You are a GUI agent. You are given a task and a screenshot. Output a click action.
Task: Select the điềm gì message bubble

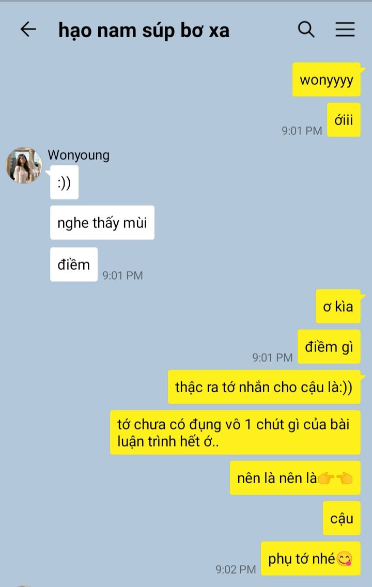pyautogui.click(x=329, y=347)
